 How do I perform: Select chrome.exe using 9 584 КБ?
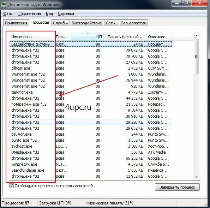pyautogui.click(x=91, y=110)
